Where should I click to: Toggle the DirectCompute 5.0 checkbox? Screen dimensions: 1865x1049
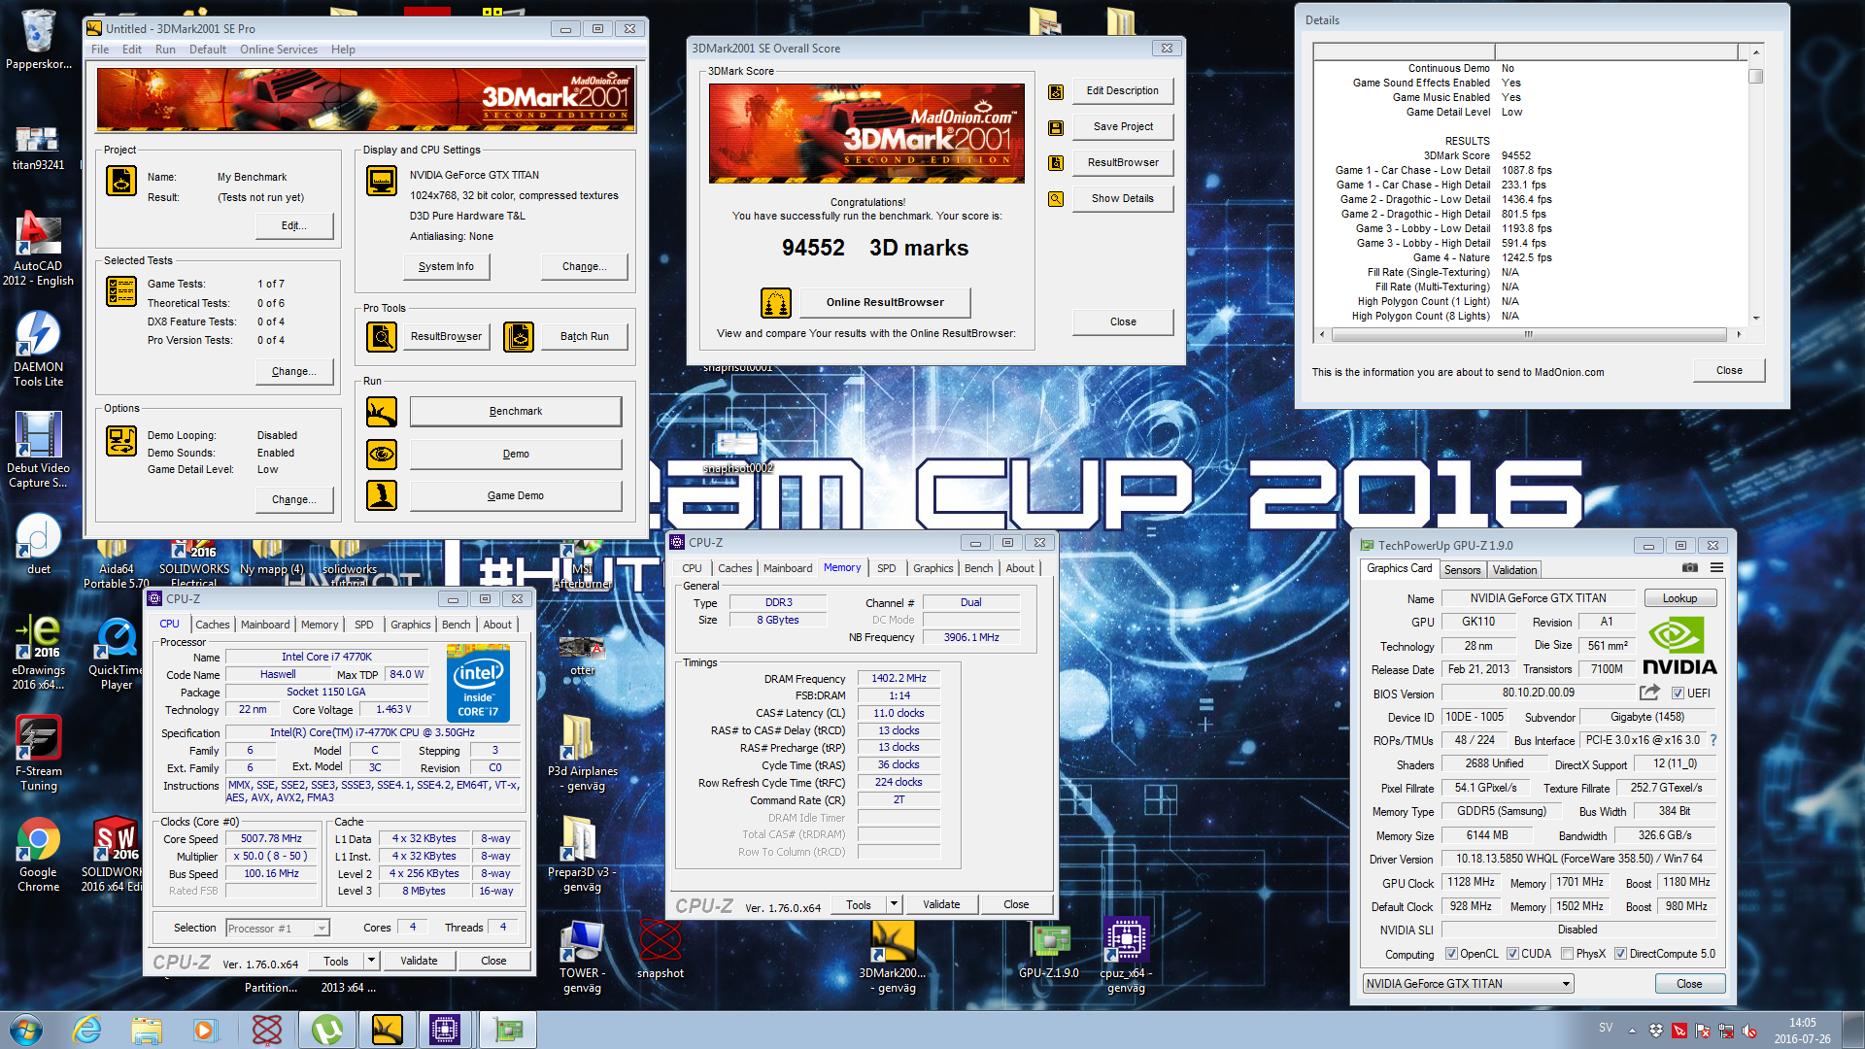click(x=1620, y=954)
